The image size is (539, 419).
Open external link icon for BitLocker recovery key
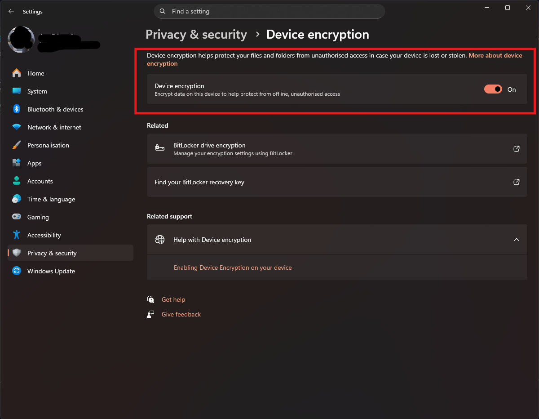(517, 182)
